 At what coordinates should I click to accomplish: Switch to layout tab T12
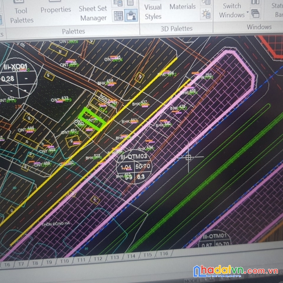click(x=98, y=259)
